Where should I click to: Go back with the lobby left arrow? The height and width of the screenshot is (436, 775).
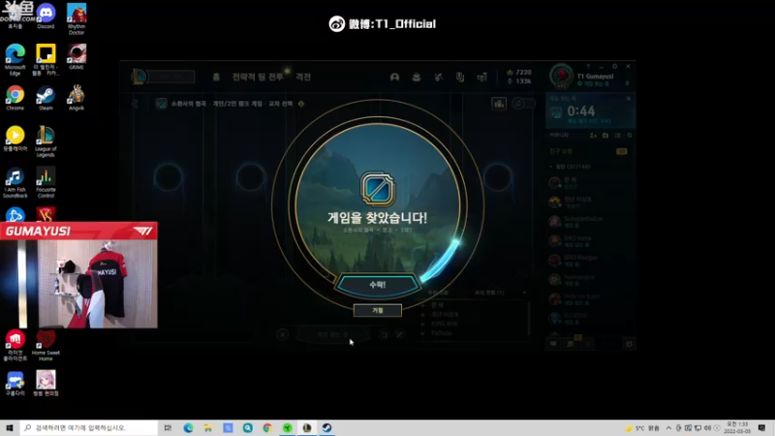tap(135, 104)
